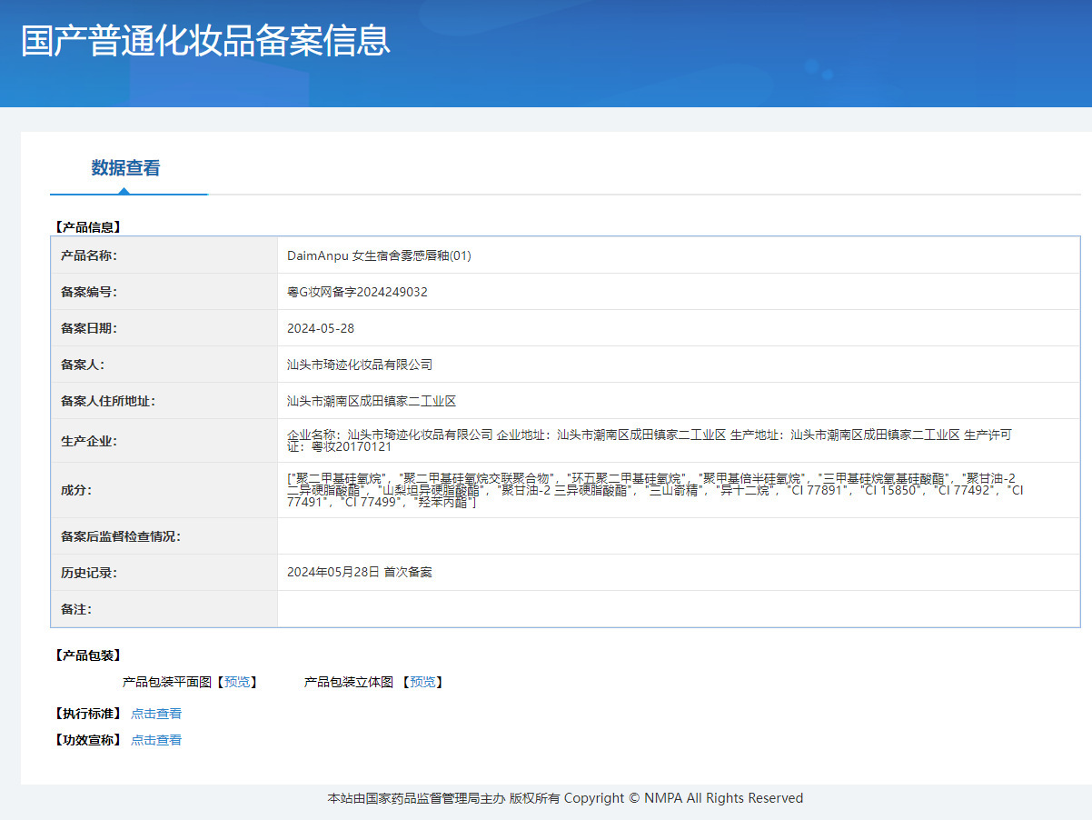Preview the 产品包装立体图 image

[422, 682]
